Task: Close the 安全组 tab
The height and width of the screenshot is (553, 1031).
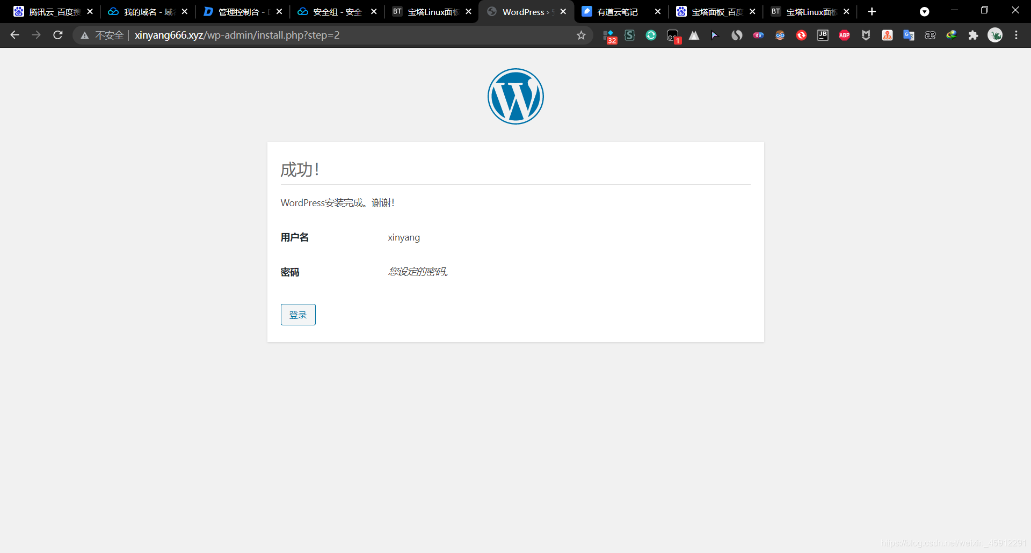Action: click(374, 11)
